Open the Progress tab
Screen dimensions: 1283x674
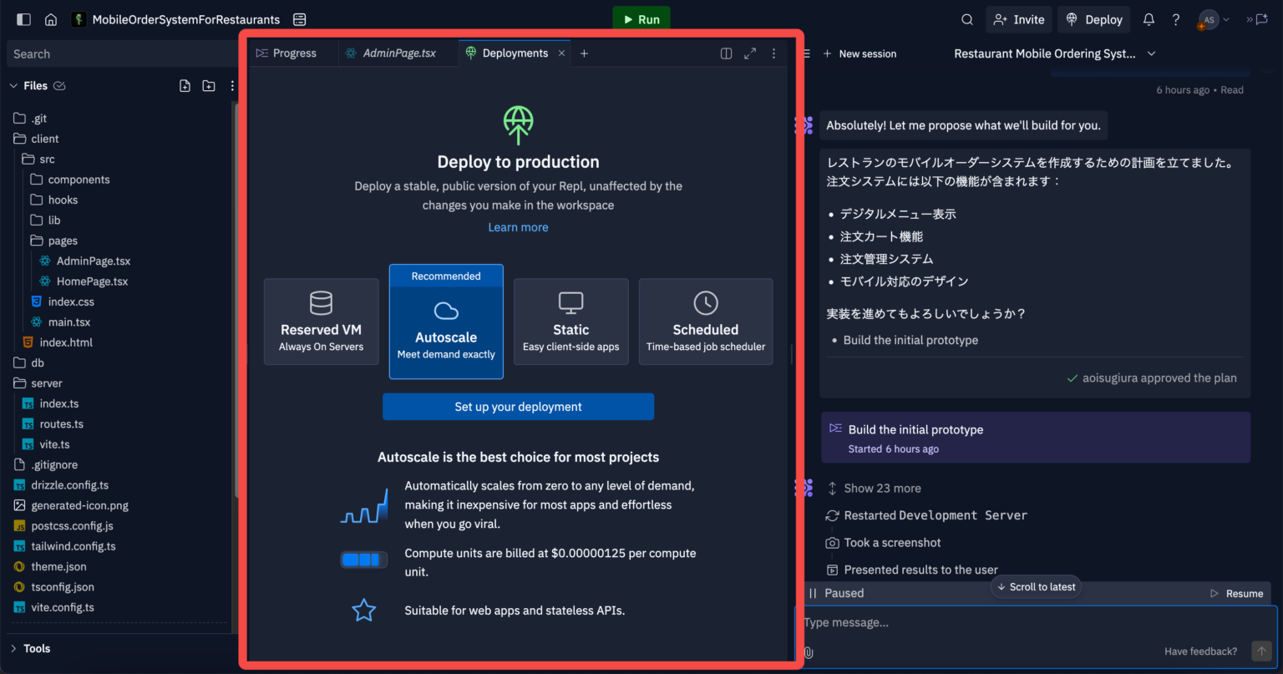click(x=293, y=52)
